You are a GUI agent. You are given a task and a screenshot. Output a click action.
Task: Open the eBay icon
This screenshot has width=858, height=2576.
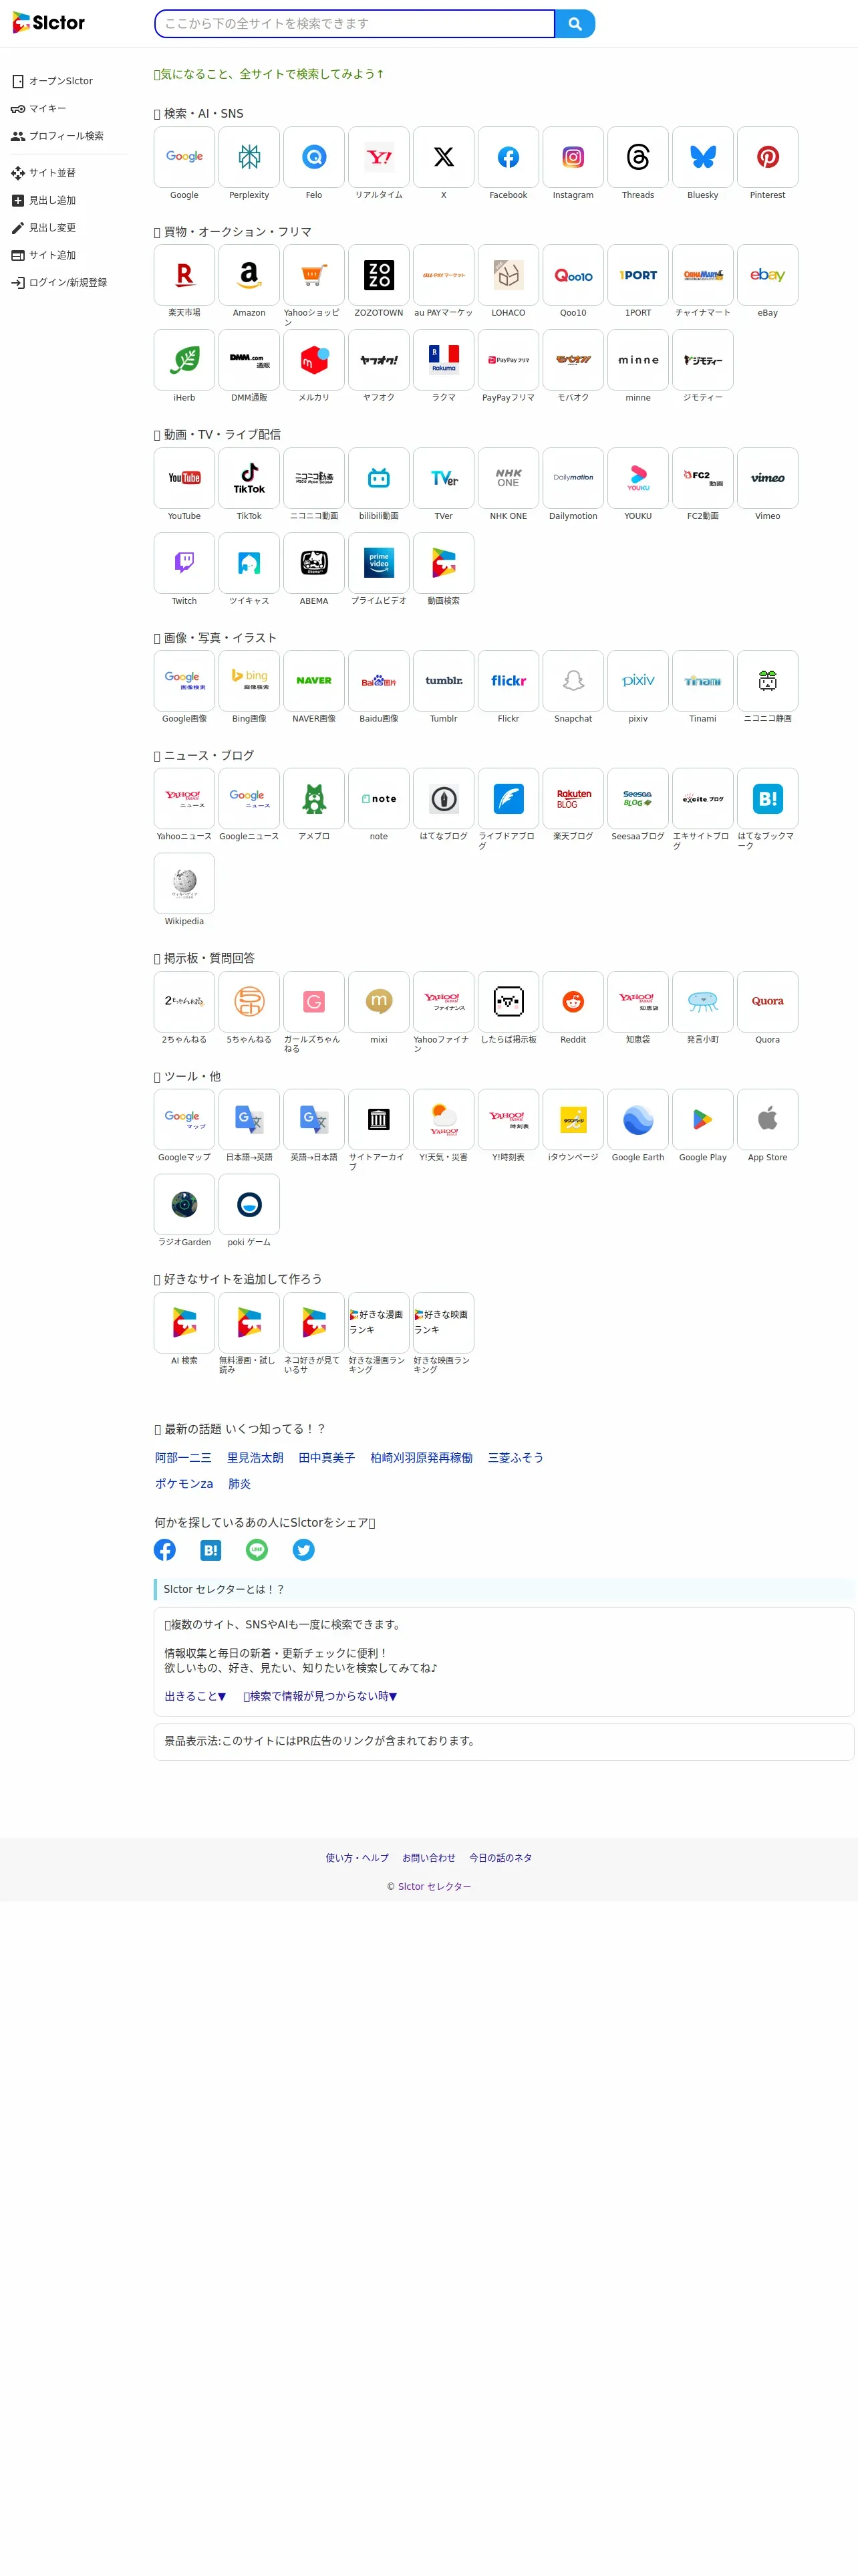(768, 275)
